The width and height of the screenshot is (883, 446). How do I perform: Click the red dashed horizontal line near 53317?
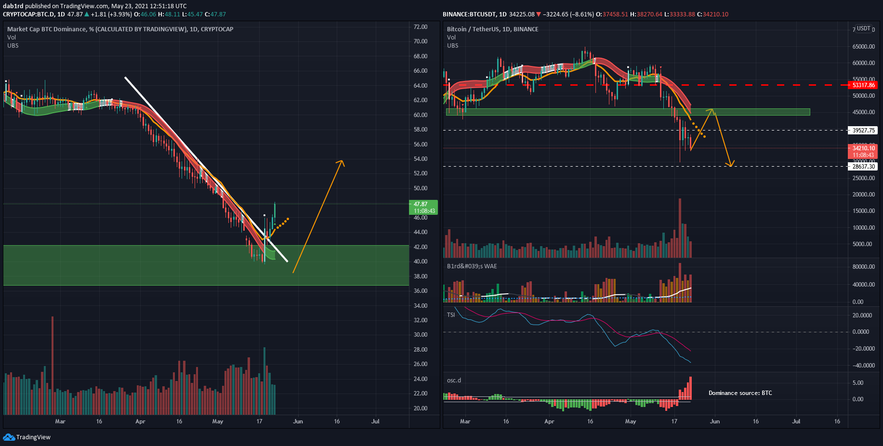tap(646, 85)
